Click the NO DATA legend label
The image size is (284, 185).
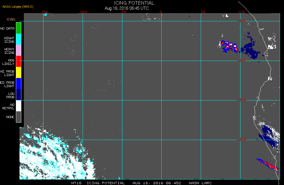pos(7,28)
